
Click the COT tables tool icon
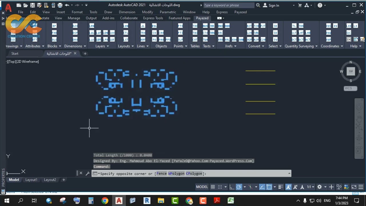click(x=195, y=39)
